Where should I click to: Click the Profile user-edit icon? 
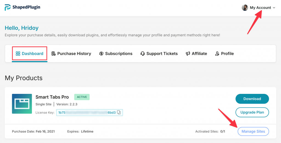point(217,53)
